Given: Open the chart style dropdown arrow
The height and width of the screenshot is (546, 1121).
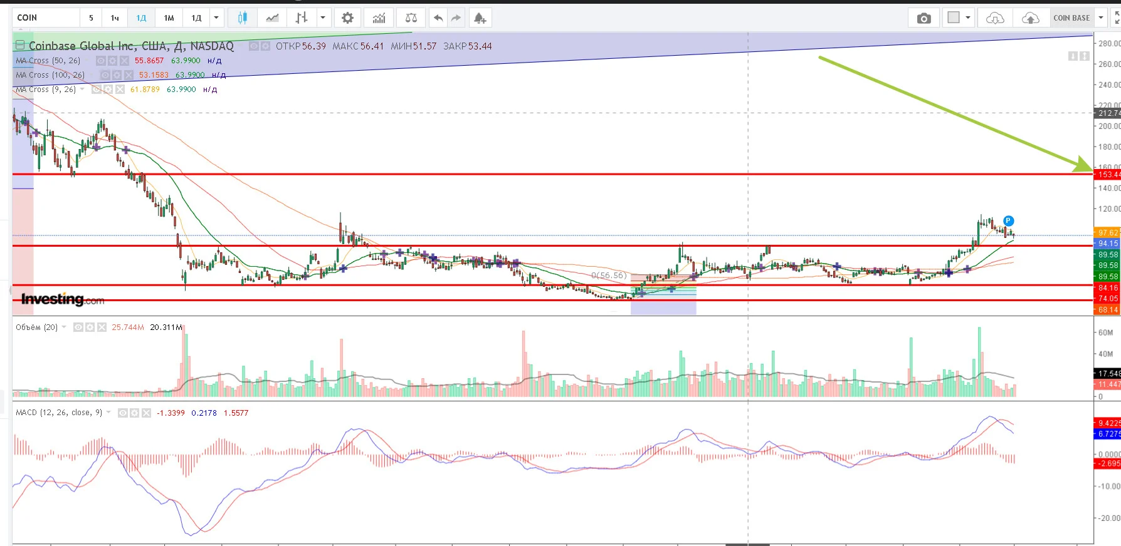Looking at the screenshot, I should click(323, 18).
